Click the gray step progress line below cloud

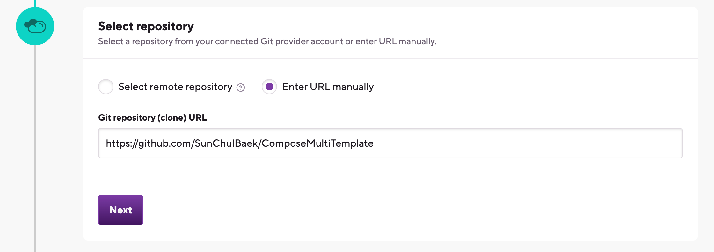(x=35, y=148)
